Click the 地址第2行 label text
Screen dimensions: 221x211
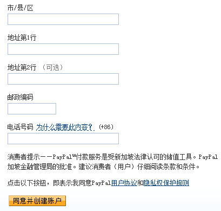click(22, 67)
